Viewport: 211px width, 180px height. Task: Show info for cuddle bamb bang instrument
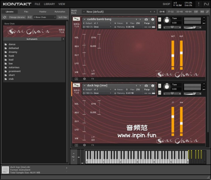pyautogui.click(x=153, y=19)
